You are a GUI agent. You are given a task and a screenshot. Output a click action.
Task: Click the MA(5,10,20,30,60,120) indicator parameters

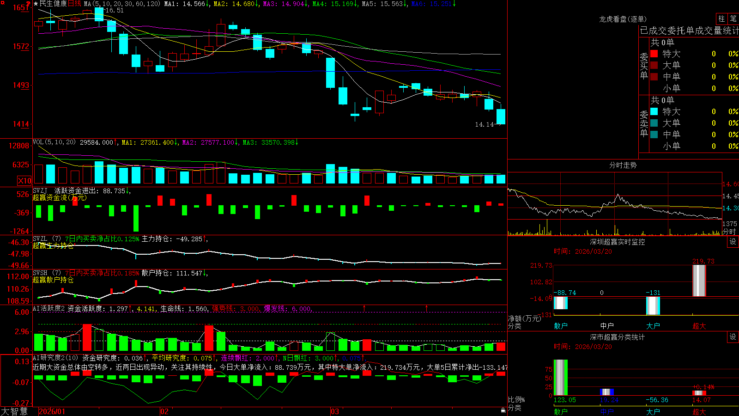click(x=122, y=4)
